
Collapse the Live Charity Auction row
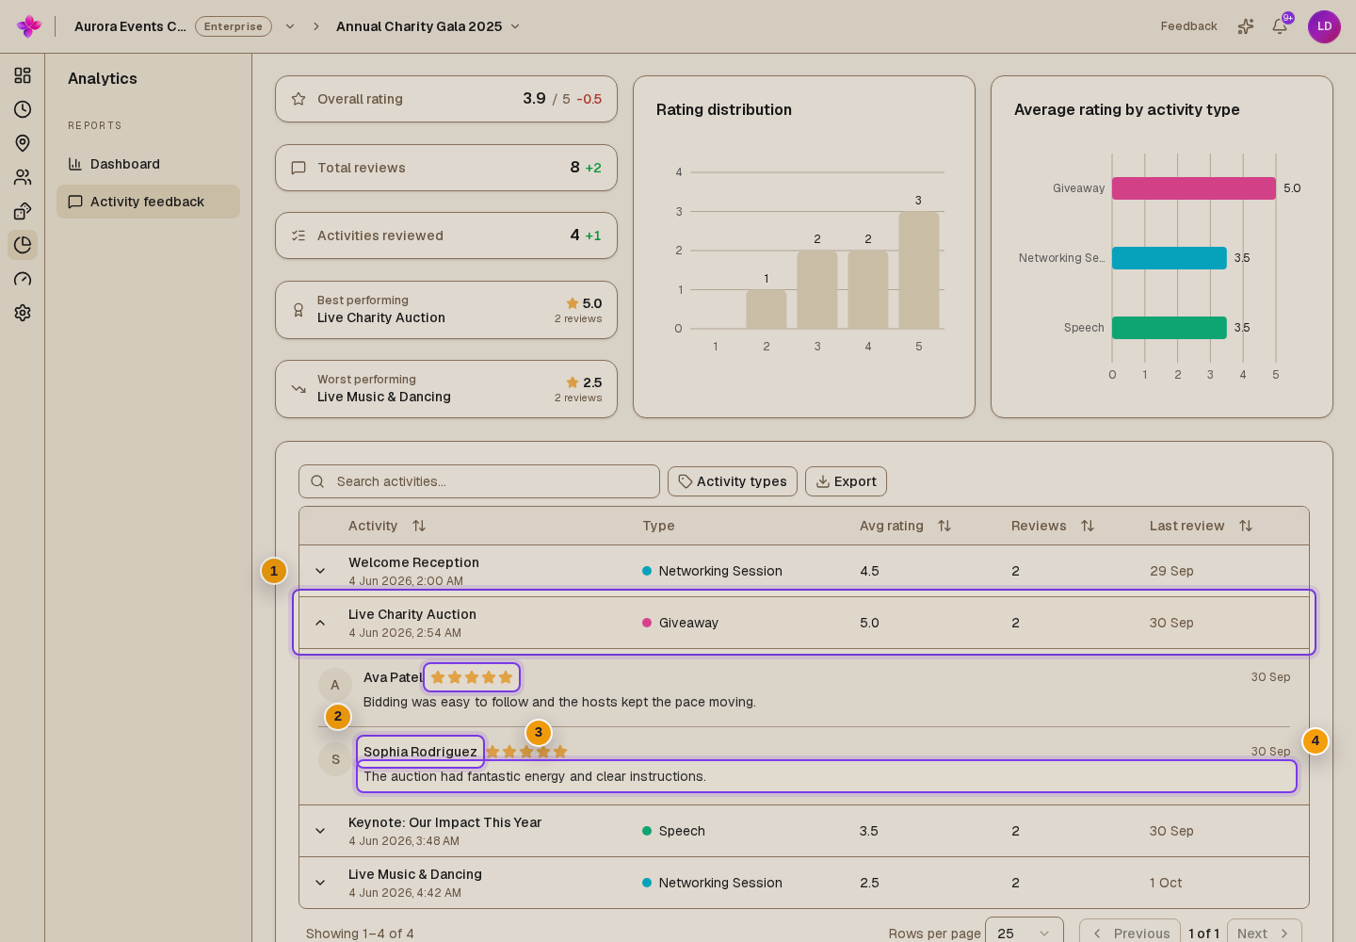[x=320, y=623]
